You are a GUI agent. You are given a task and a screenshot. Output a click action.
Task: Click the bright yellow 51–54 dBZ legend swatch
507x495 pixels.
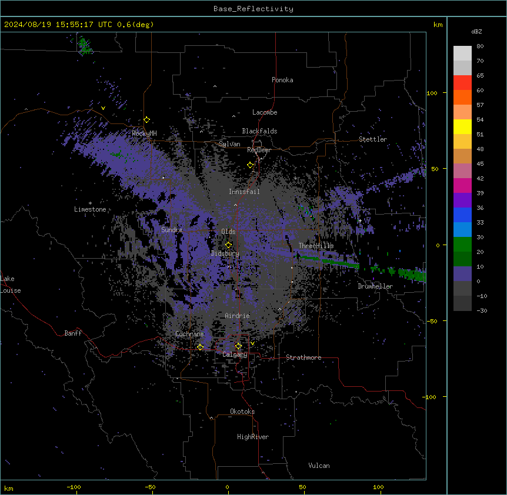coord(462,126)
